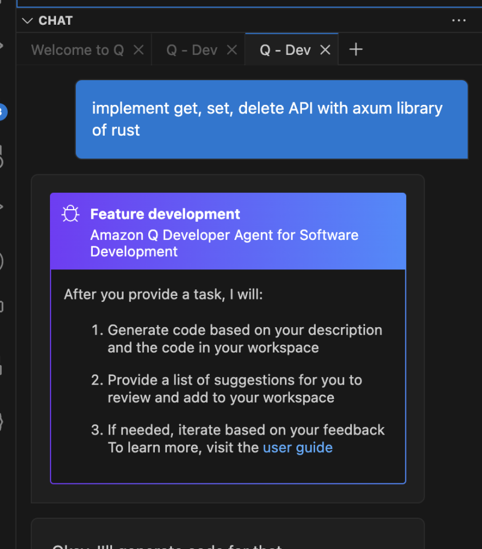482x549 pixels.
Task: Select the inactive middle Q - Dev tab
Action: tap(191, 50)
